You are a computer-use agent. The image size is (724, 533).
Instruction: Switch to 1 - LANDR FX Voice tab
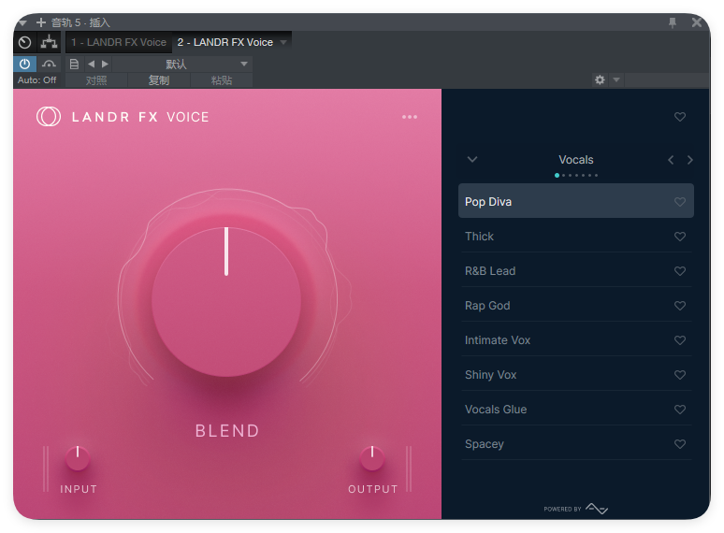click(119, 42)
